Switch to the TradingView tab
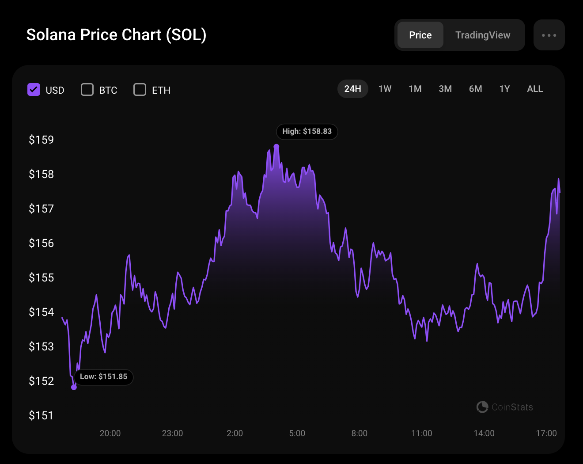Image resolution: width=583 pixels, height=464 pixels. (483, 35)
